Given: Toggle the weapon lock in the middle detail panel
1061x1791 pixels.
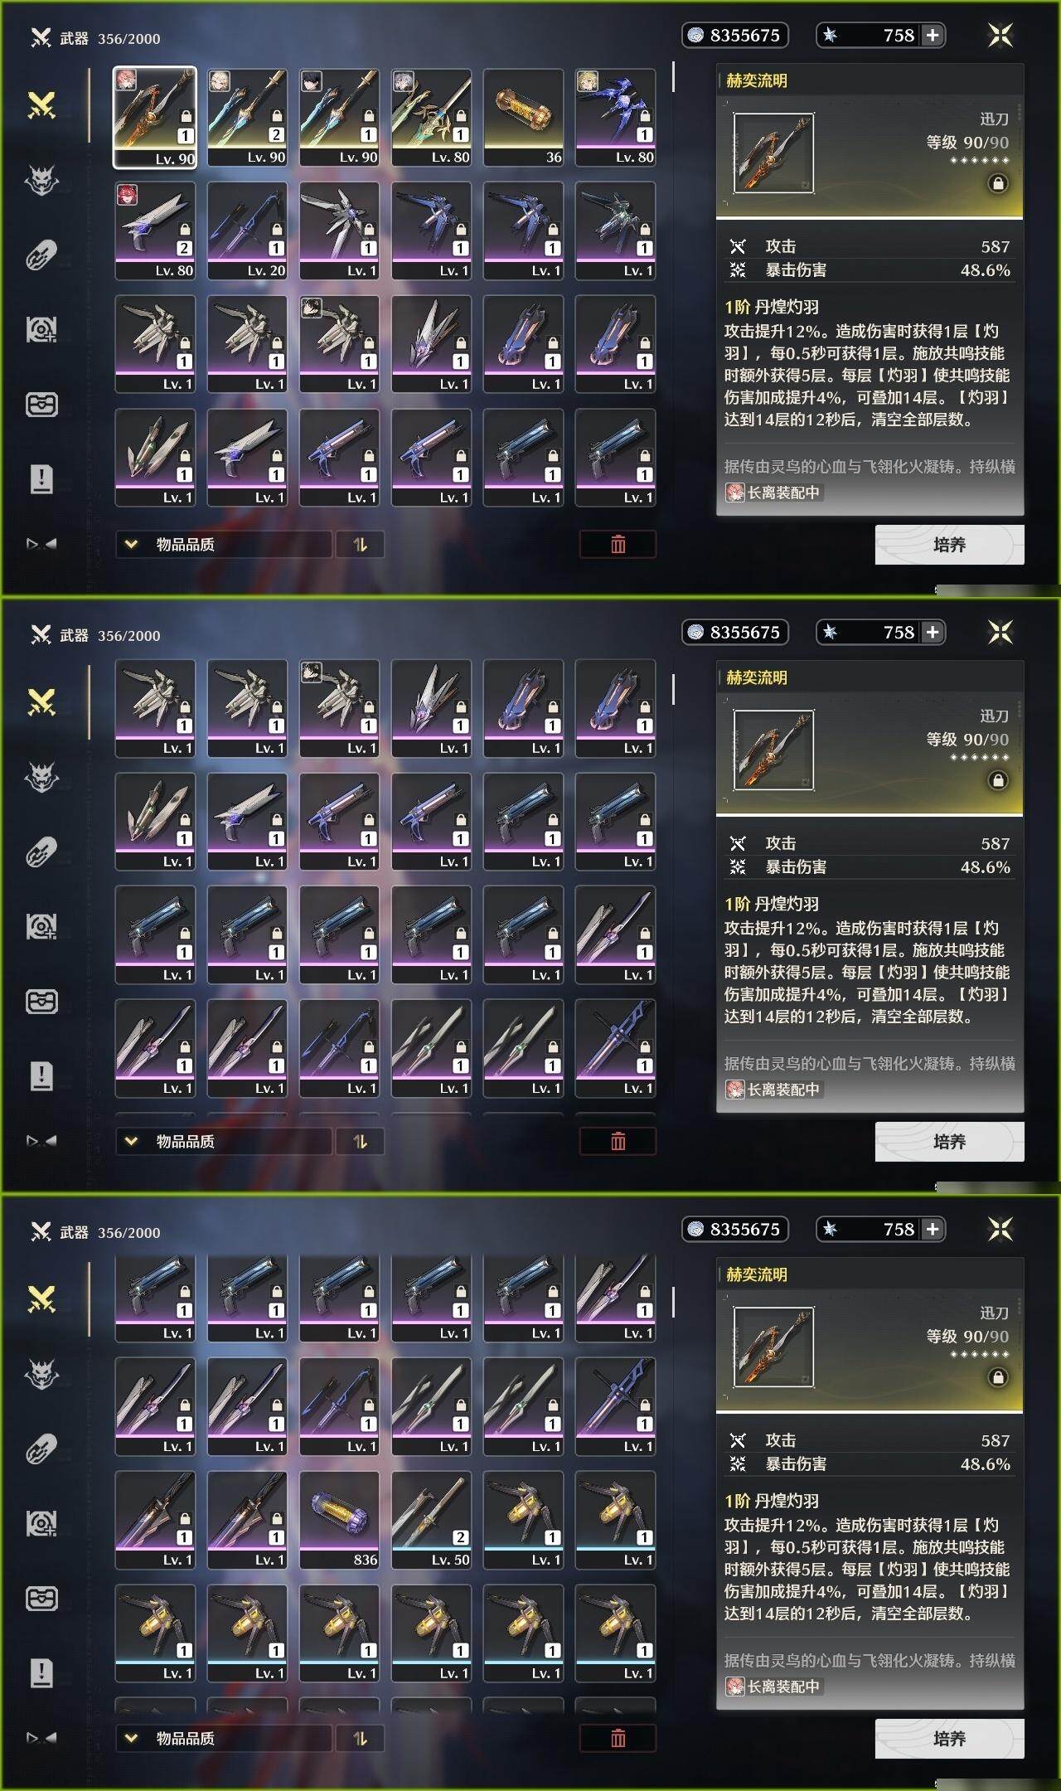Looking at the screenshot, I should coord(998,780).
